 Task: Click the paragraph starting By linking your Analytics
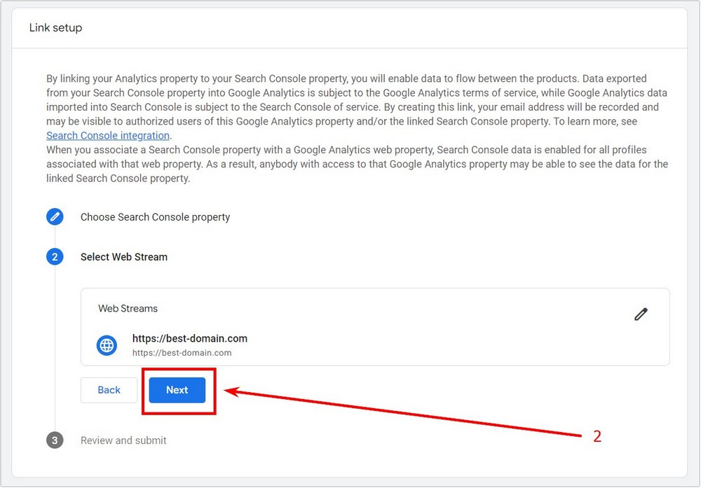pos(357,106)
